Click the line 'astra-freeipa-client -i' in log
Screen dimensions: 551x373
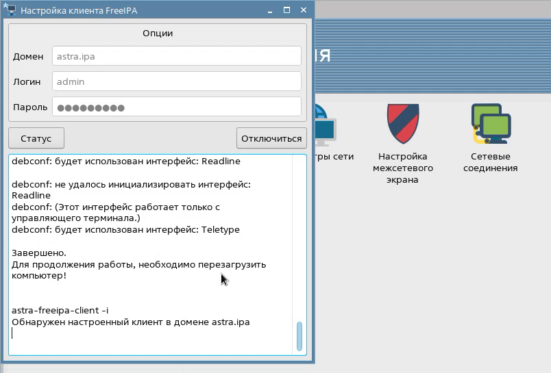coord(60,311)
